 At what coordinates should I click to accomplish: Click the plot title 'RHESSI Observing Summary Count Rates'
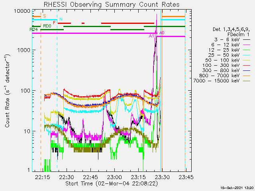tap(112, 4)
